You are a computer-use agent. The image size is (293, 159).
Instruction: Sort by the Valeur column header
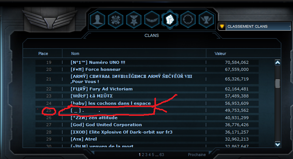pyautogui.click(x=220, y=53)
